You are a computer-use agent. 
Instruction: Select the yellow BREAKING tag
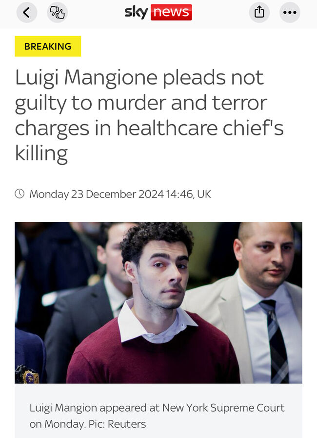pos(48,46)
